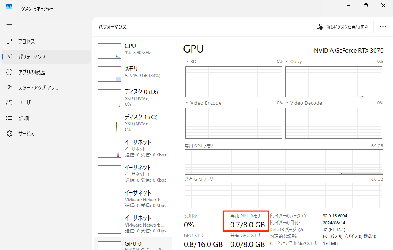Expand the Video Decode dropdown
Screen dimensions: 393x250
coord(287,103)
